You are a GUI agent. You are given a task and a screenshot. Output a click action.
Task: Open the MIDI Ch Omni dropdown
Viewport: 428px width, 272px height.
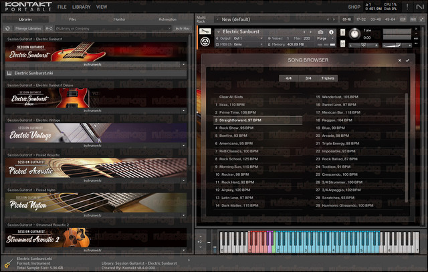[239, 44]
